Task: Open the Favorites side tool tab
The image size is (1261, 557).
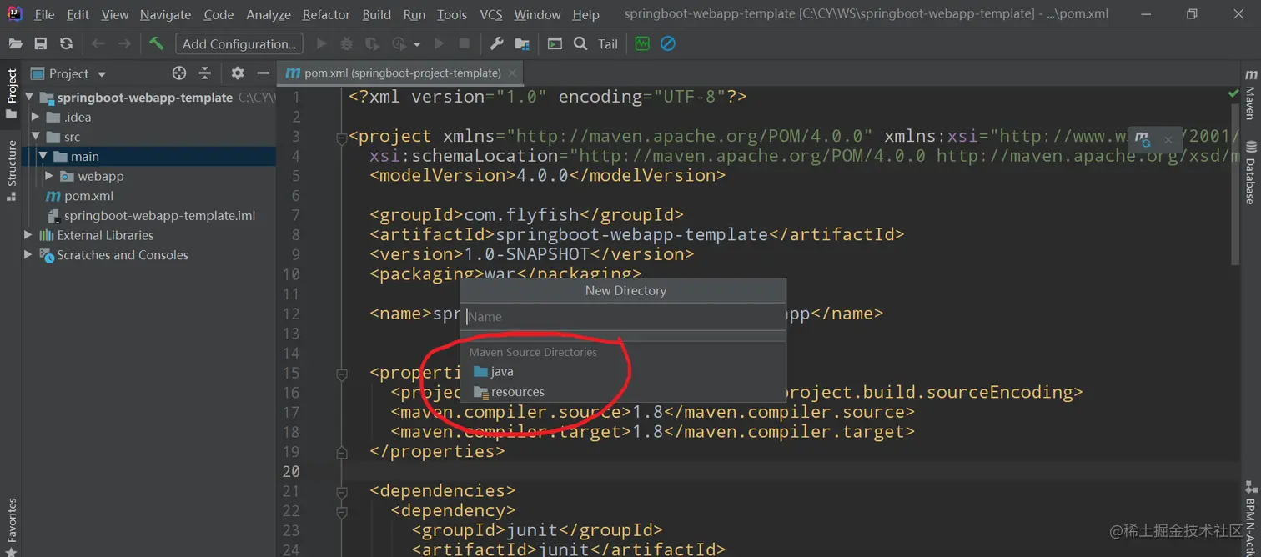Action: (12, 526)
